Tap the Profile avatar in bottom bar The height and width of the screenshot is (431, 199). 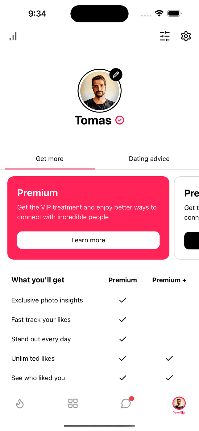(179, 403)
